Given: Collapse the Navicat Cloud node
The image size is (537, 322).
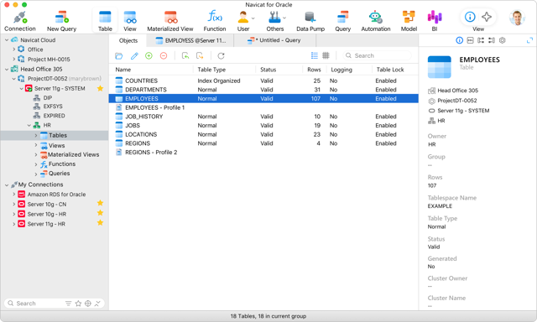Looking at the screenshot, I should (x=7, y=40).
